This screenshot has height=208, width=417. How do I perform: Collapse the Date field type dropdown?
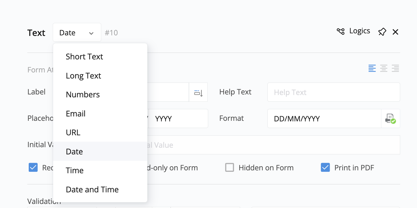tap(77, 33)
